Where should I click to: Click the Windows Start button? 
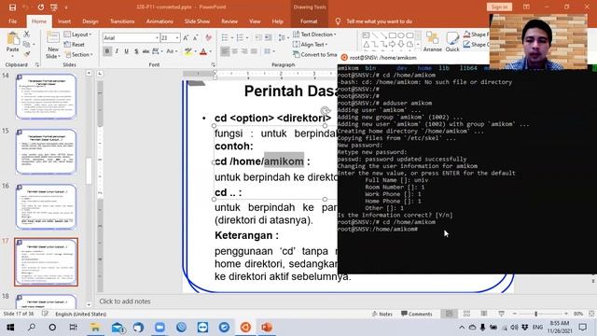point(10,327)
